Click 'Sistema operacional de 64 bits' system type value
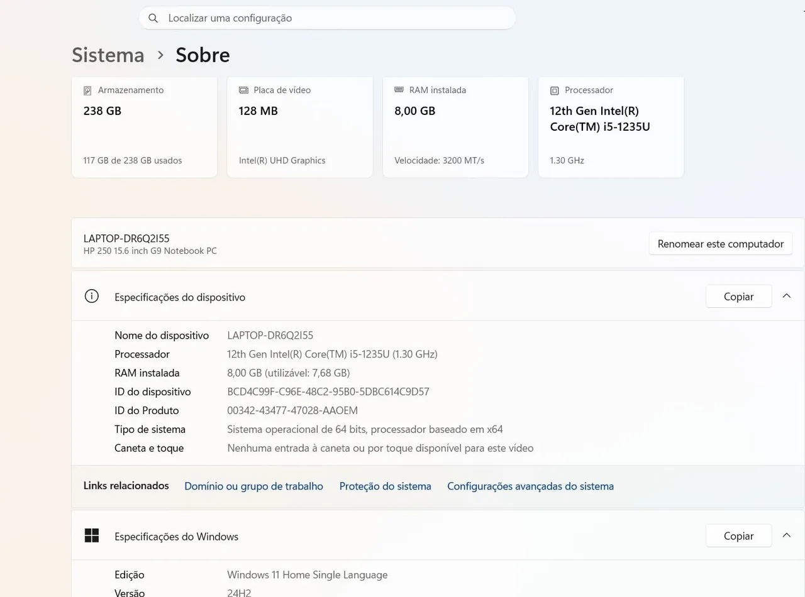805x597 pixels. tap(365, 430)
